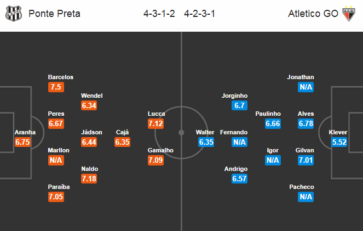The width and height of the screenshot is (363, 231).
Task: Click Walter's 6.35 blue rating badge
Action: [206, 142]
